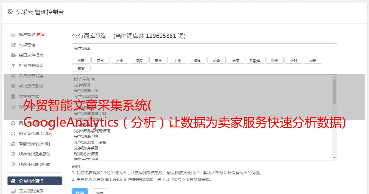Click the 清空 clear button
369x194 pixels.
[x=99, y=192]
